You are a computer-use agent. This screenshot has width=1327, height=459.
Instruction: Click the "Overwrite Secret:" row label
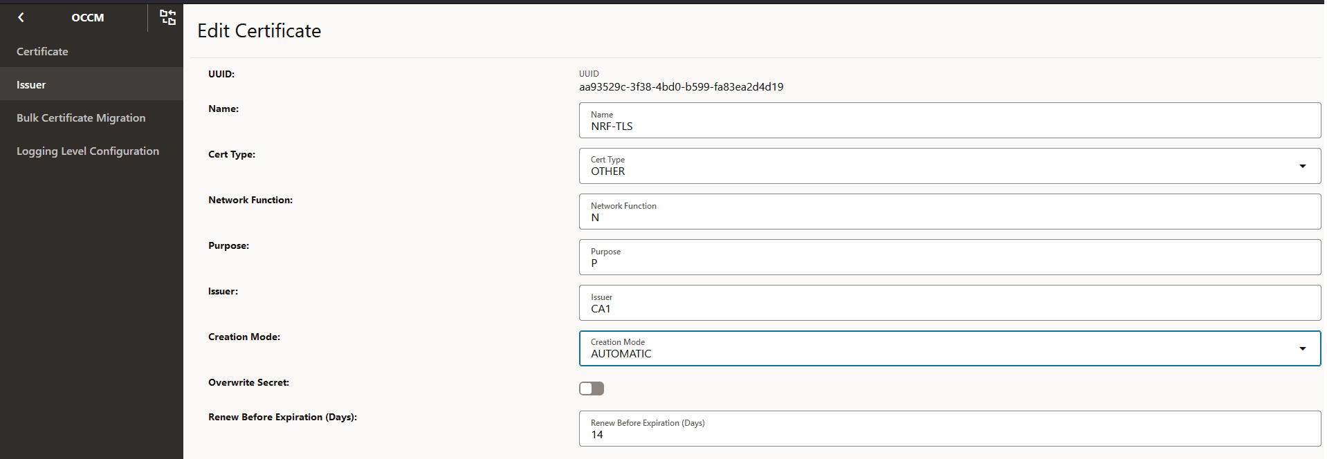point(248,382)
